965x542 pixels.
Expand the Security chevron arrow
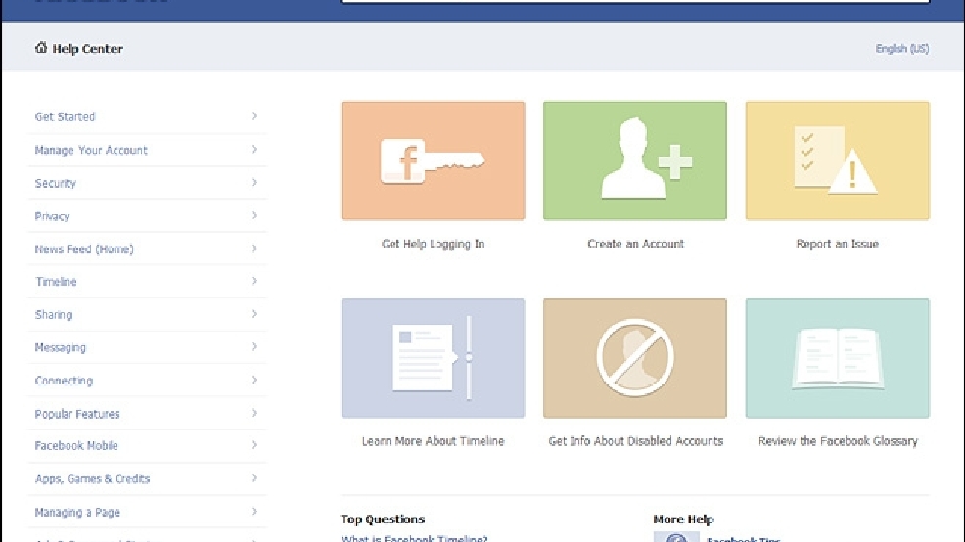[x=254, y=183]
